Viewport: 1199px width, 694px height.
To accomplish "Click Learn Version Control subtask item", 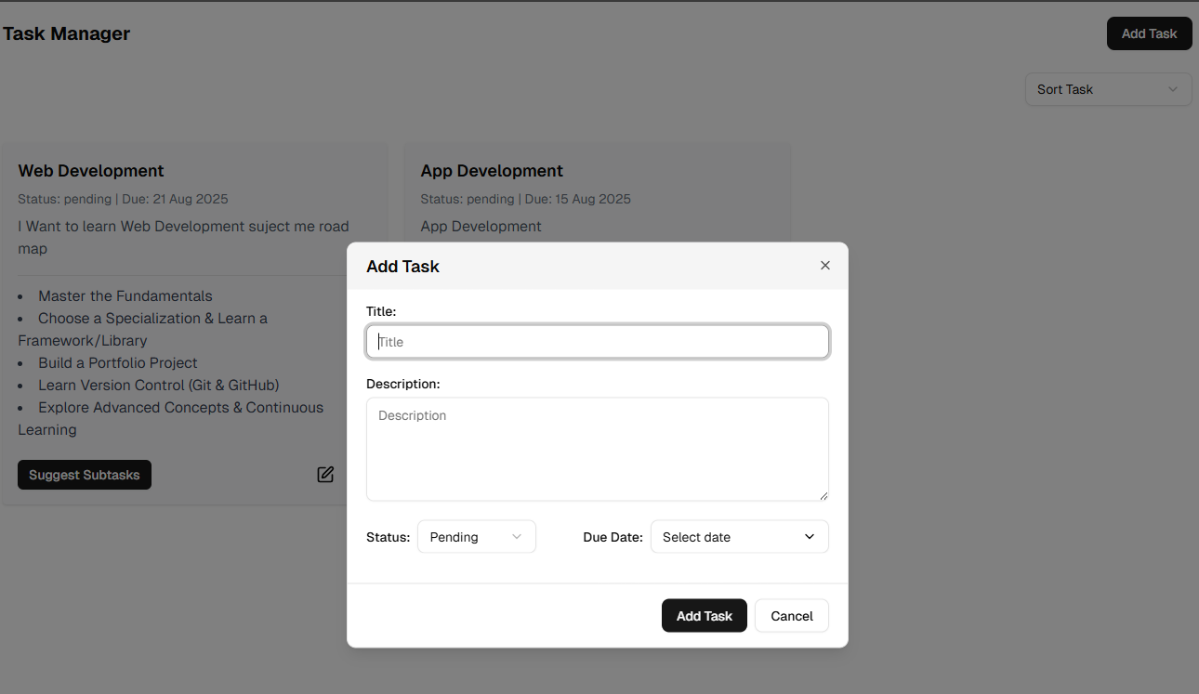I will [x=158, y=386].
